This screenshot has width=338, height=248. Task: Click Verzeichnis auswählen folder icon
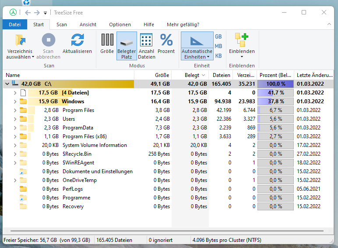click(x=21, y=40)
